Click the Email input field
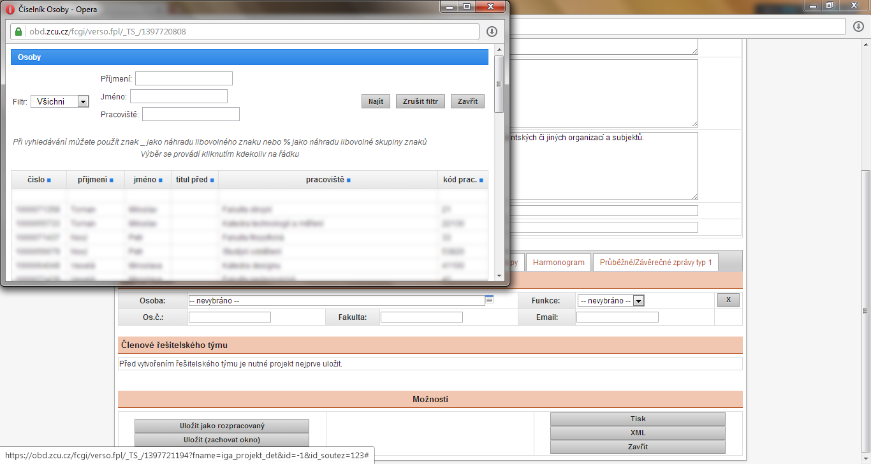The width and height of the screenshot is (871, 464). (617, 317)
